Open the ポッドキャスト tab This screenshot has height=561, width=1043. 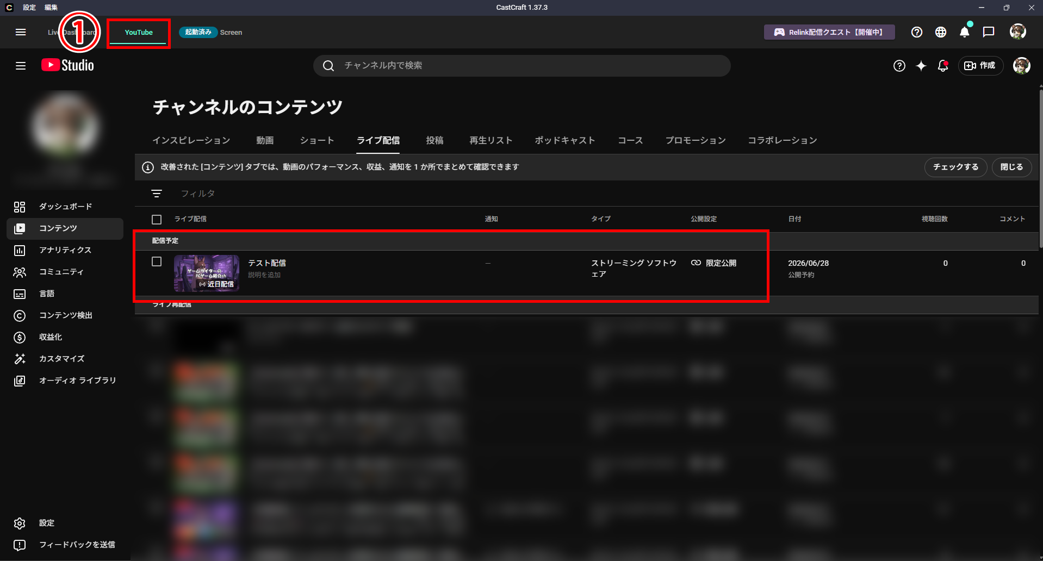[565, 140]
